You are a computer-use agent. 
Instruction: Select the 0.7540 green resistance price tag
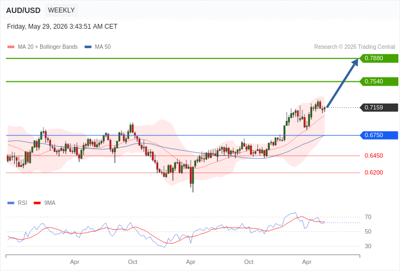[x=379, y=81]
